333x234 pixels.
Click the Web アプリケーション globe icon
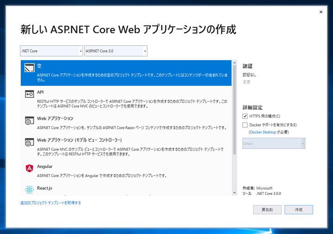click(29, 120)
